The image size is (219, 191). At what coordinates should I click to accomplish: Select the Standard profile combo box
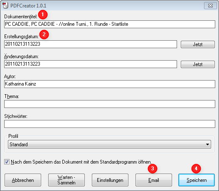pos(110,144)
